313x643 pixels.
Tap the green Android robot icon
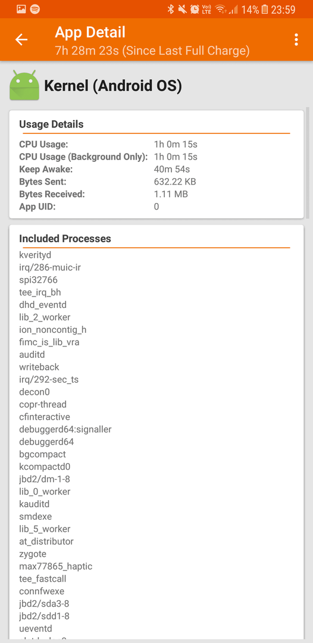(x=24, y=85)
